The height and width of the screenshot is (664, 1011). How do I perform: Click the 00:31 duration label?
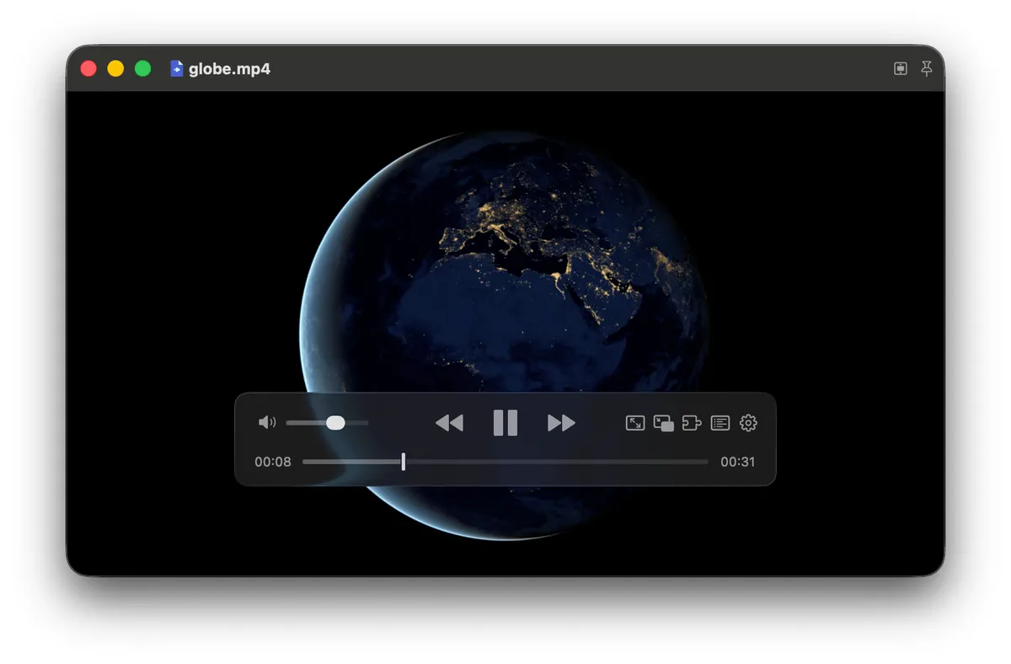pos(738,462)
